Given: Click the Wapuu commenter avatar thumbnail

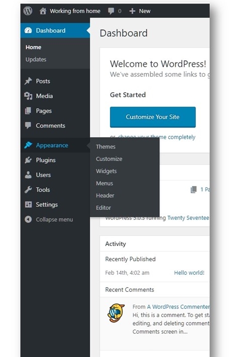Looking at the screenshot, I should [x=116, y=313].
